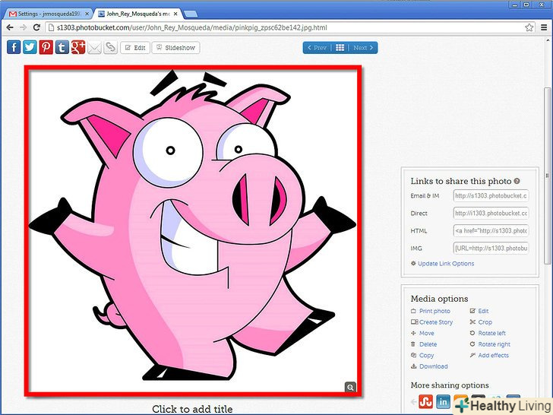553x415 pixels.
Task: Share photo via the Facebook icon
Action: (14, 47)
